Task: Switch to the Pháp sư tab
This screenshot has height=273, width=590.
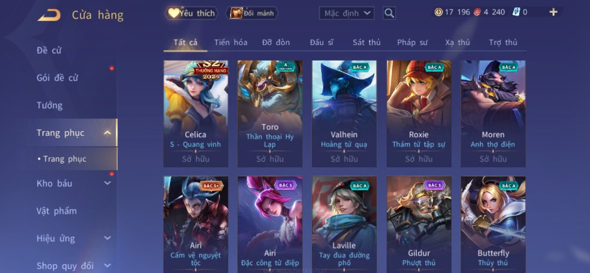Action: (x=412, y=43)
